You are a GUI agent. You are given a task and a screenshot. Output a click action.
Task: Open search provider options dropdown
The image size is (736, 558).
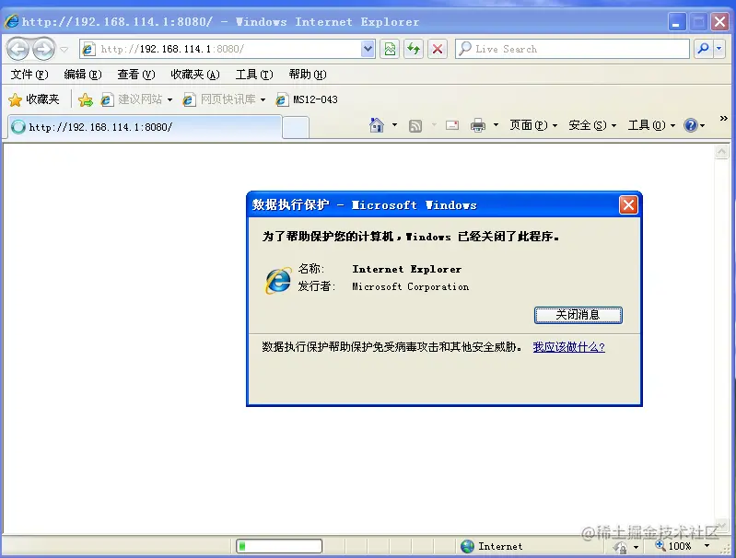(x=719, y=49)
